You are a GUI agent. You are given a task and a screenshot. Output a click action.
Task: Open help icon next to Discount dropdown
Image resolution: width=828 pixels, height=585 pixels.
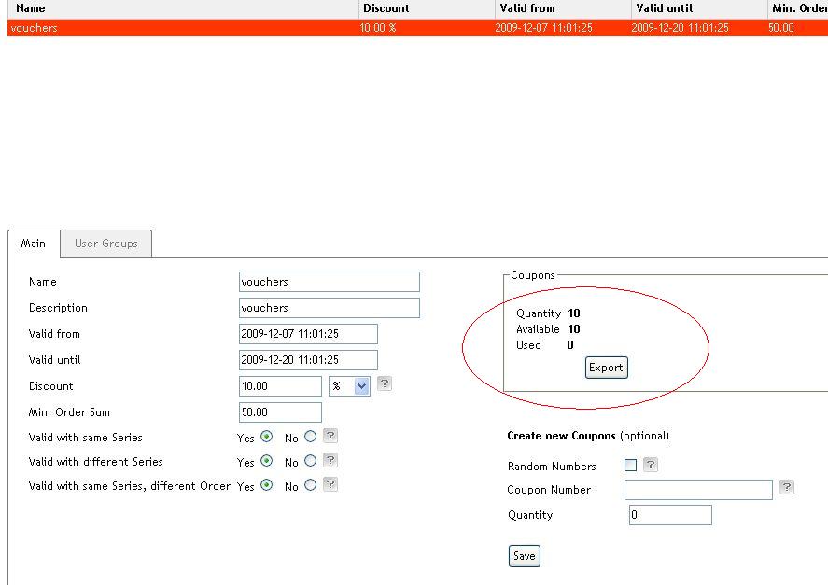[385, 383]
